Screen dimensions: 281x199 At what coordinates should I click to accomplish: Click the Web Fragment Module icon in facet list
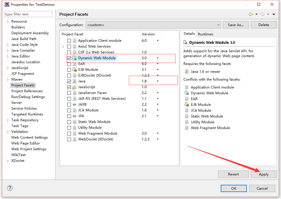click(x=74, y=133)
